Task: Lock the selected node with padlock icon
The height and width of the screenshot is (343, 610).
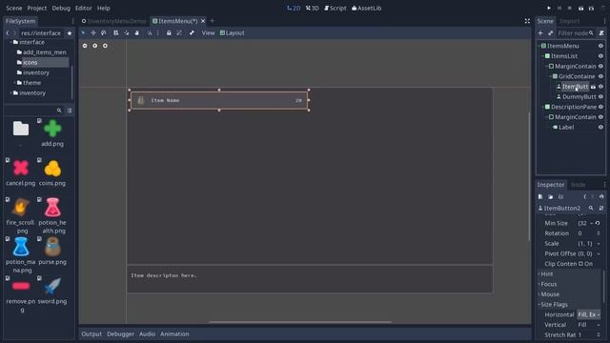Action: 169,33
